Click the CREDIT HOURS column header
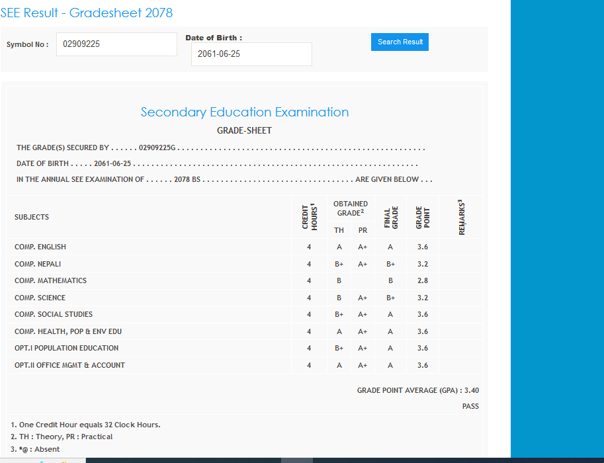This screenshot has height=463, width=604. (309, 217)
